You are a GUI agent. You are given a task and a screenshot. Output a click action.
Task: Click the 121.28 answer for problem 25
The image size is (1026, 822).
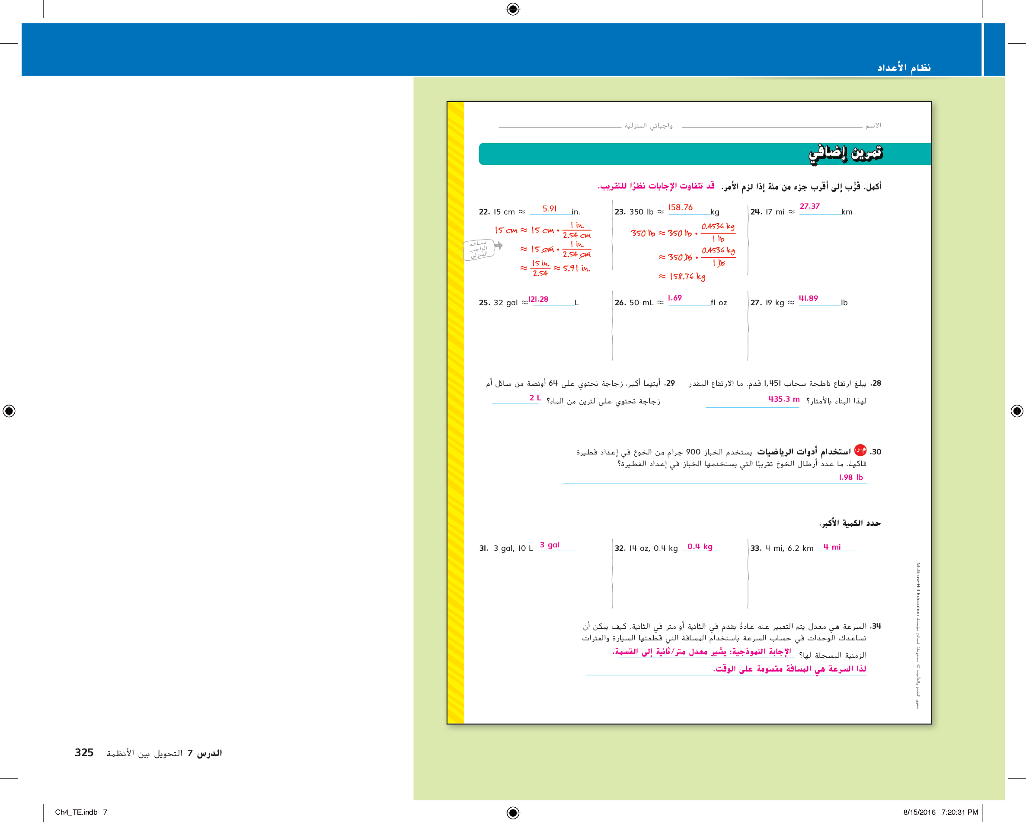(x=539, y=299)
